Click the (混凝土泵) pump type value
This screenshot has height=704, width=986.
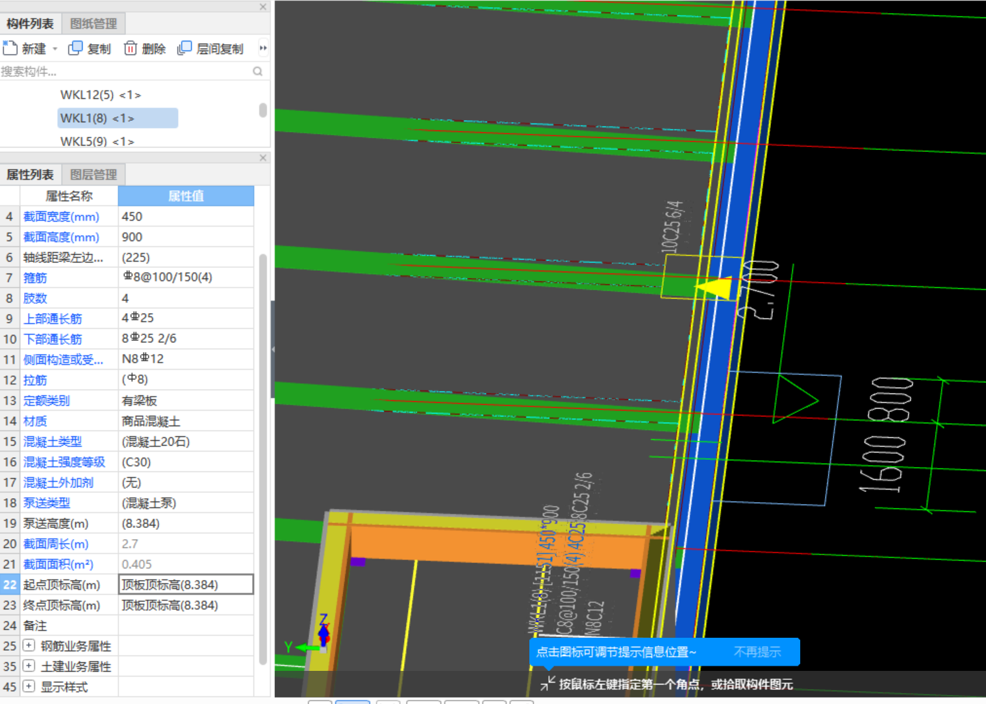point(186,503)
